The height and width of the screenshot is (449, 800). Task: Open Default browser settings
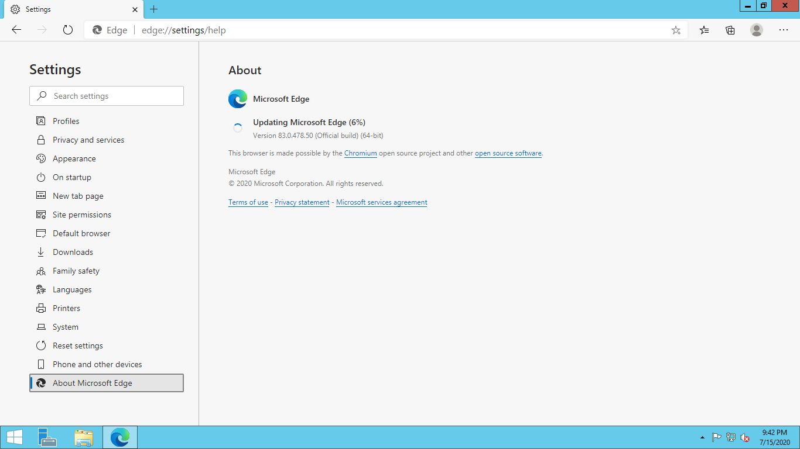tap(107, 233)
